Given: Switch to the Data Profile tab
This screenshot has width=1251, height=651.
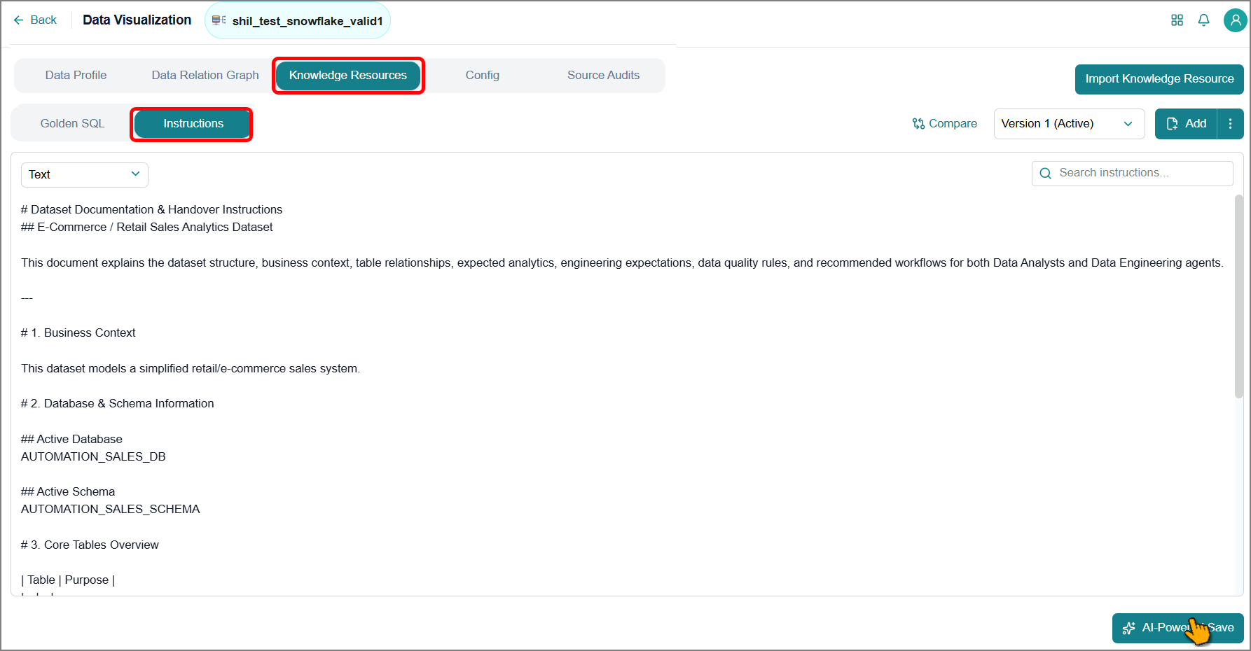Looking at the screenshot, I should point(76,75).
